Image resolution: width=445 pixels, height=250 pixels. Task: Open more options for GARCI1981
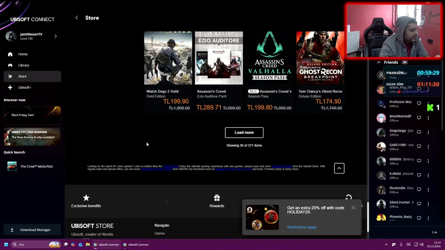coord(428,147)
